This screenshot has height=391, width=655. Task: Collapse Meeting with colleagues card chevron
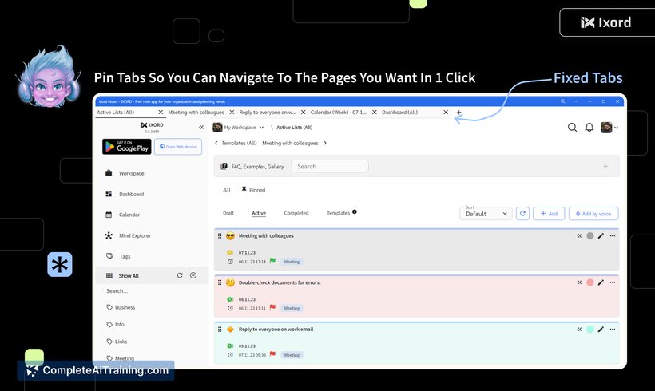(x=579, y=235)
